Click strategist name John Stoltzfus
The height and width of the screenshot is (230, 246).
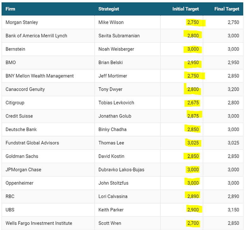[113, 183]
